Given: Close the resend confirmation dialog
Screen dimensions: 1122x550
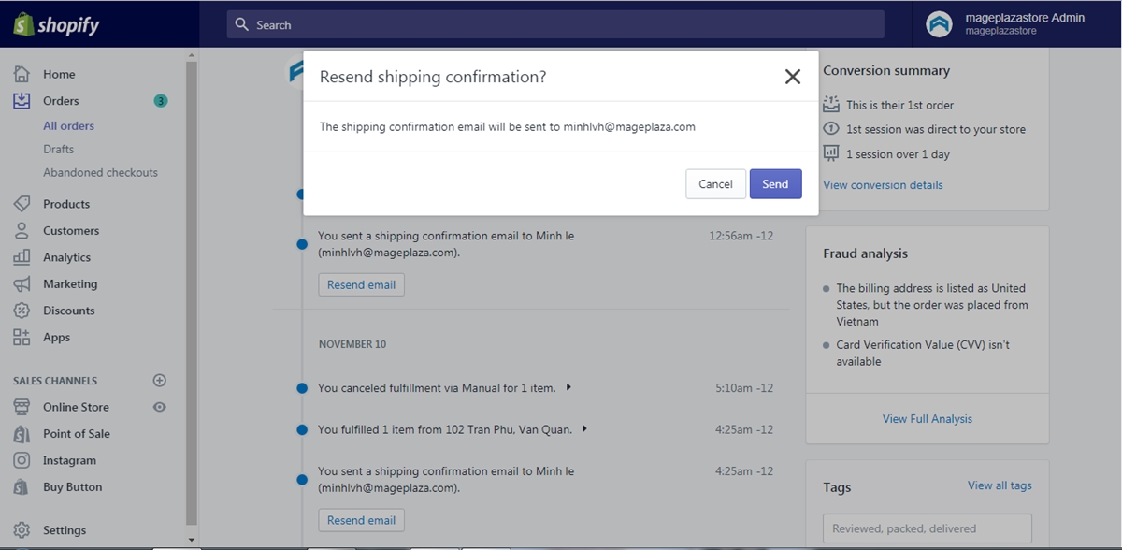Looking at the screenshot, I should [x=793, y=77].
